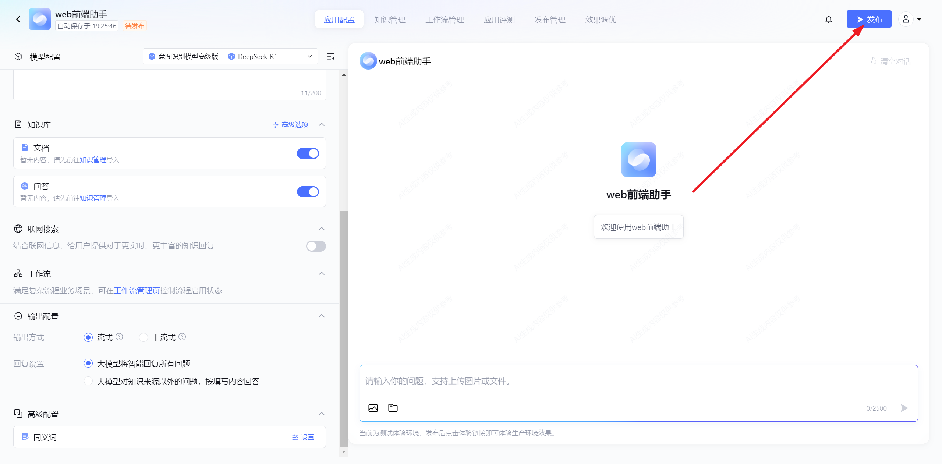Click the large web前端助手 logo in chat
Screen dimensions: 942x464
tap(639, 160)
